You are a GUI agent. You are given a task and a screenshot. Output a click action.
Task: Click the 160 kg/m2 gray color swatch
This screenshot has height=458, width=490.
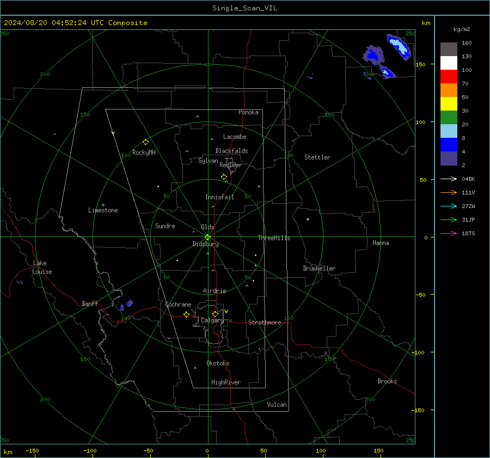coord(449,50)
